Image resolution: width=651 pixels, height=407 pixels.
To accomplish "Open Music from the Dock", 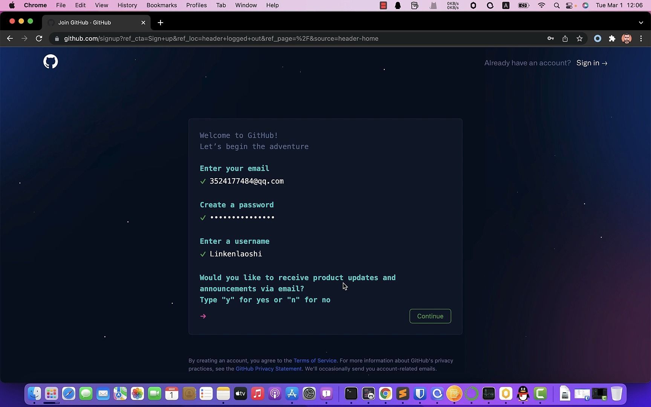I will 257,394.
